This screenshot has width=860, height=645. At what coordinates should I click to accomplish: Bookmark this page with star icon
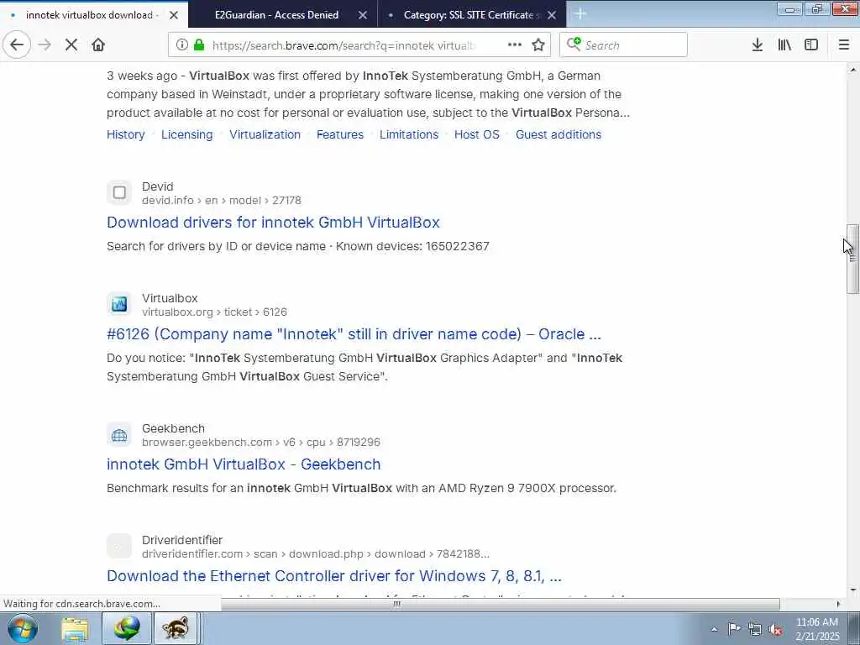pos(538,45)
